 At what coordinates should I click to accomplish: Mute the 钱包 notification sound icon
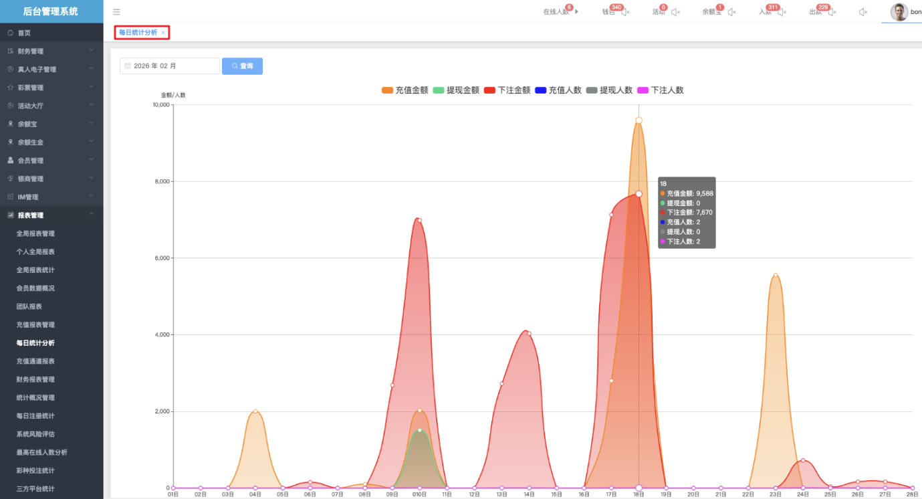pos(625,12)
